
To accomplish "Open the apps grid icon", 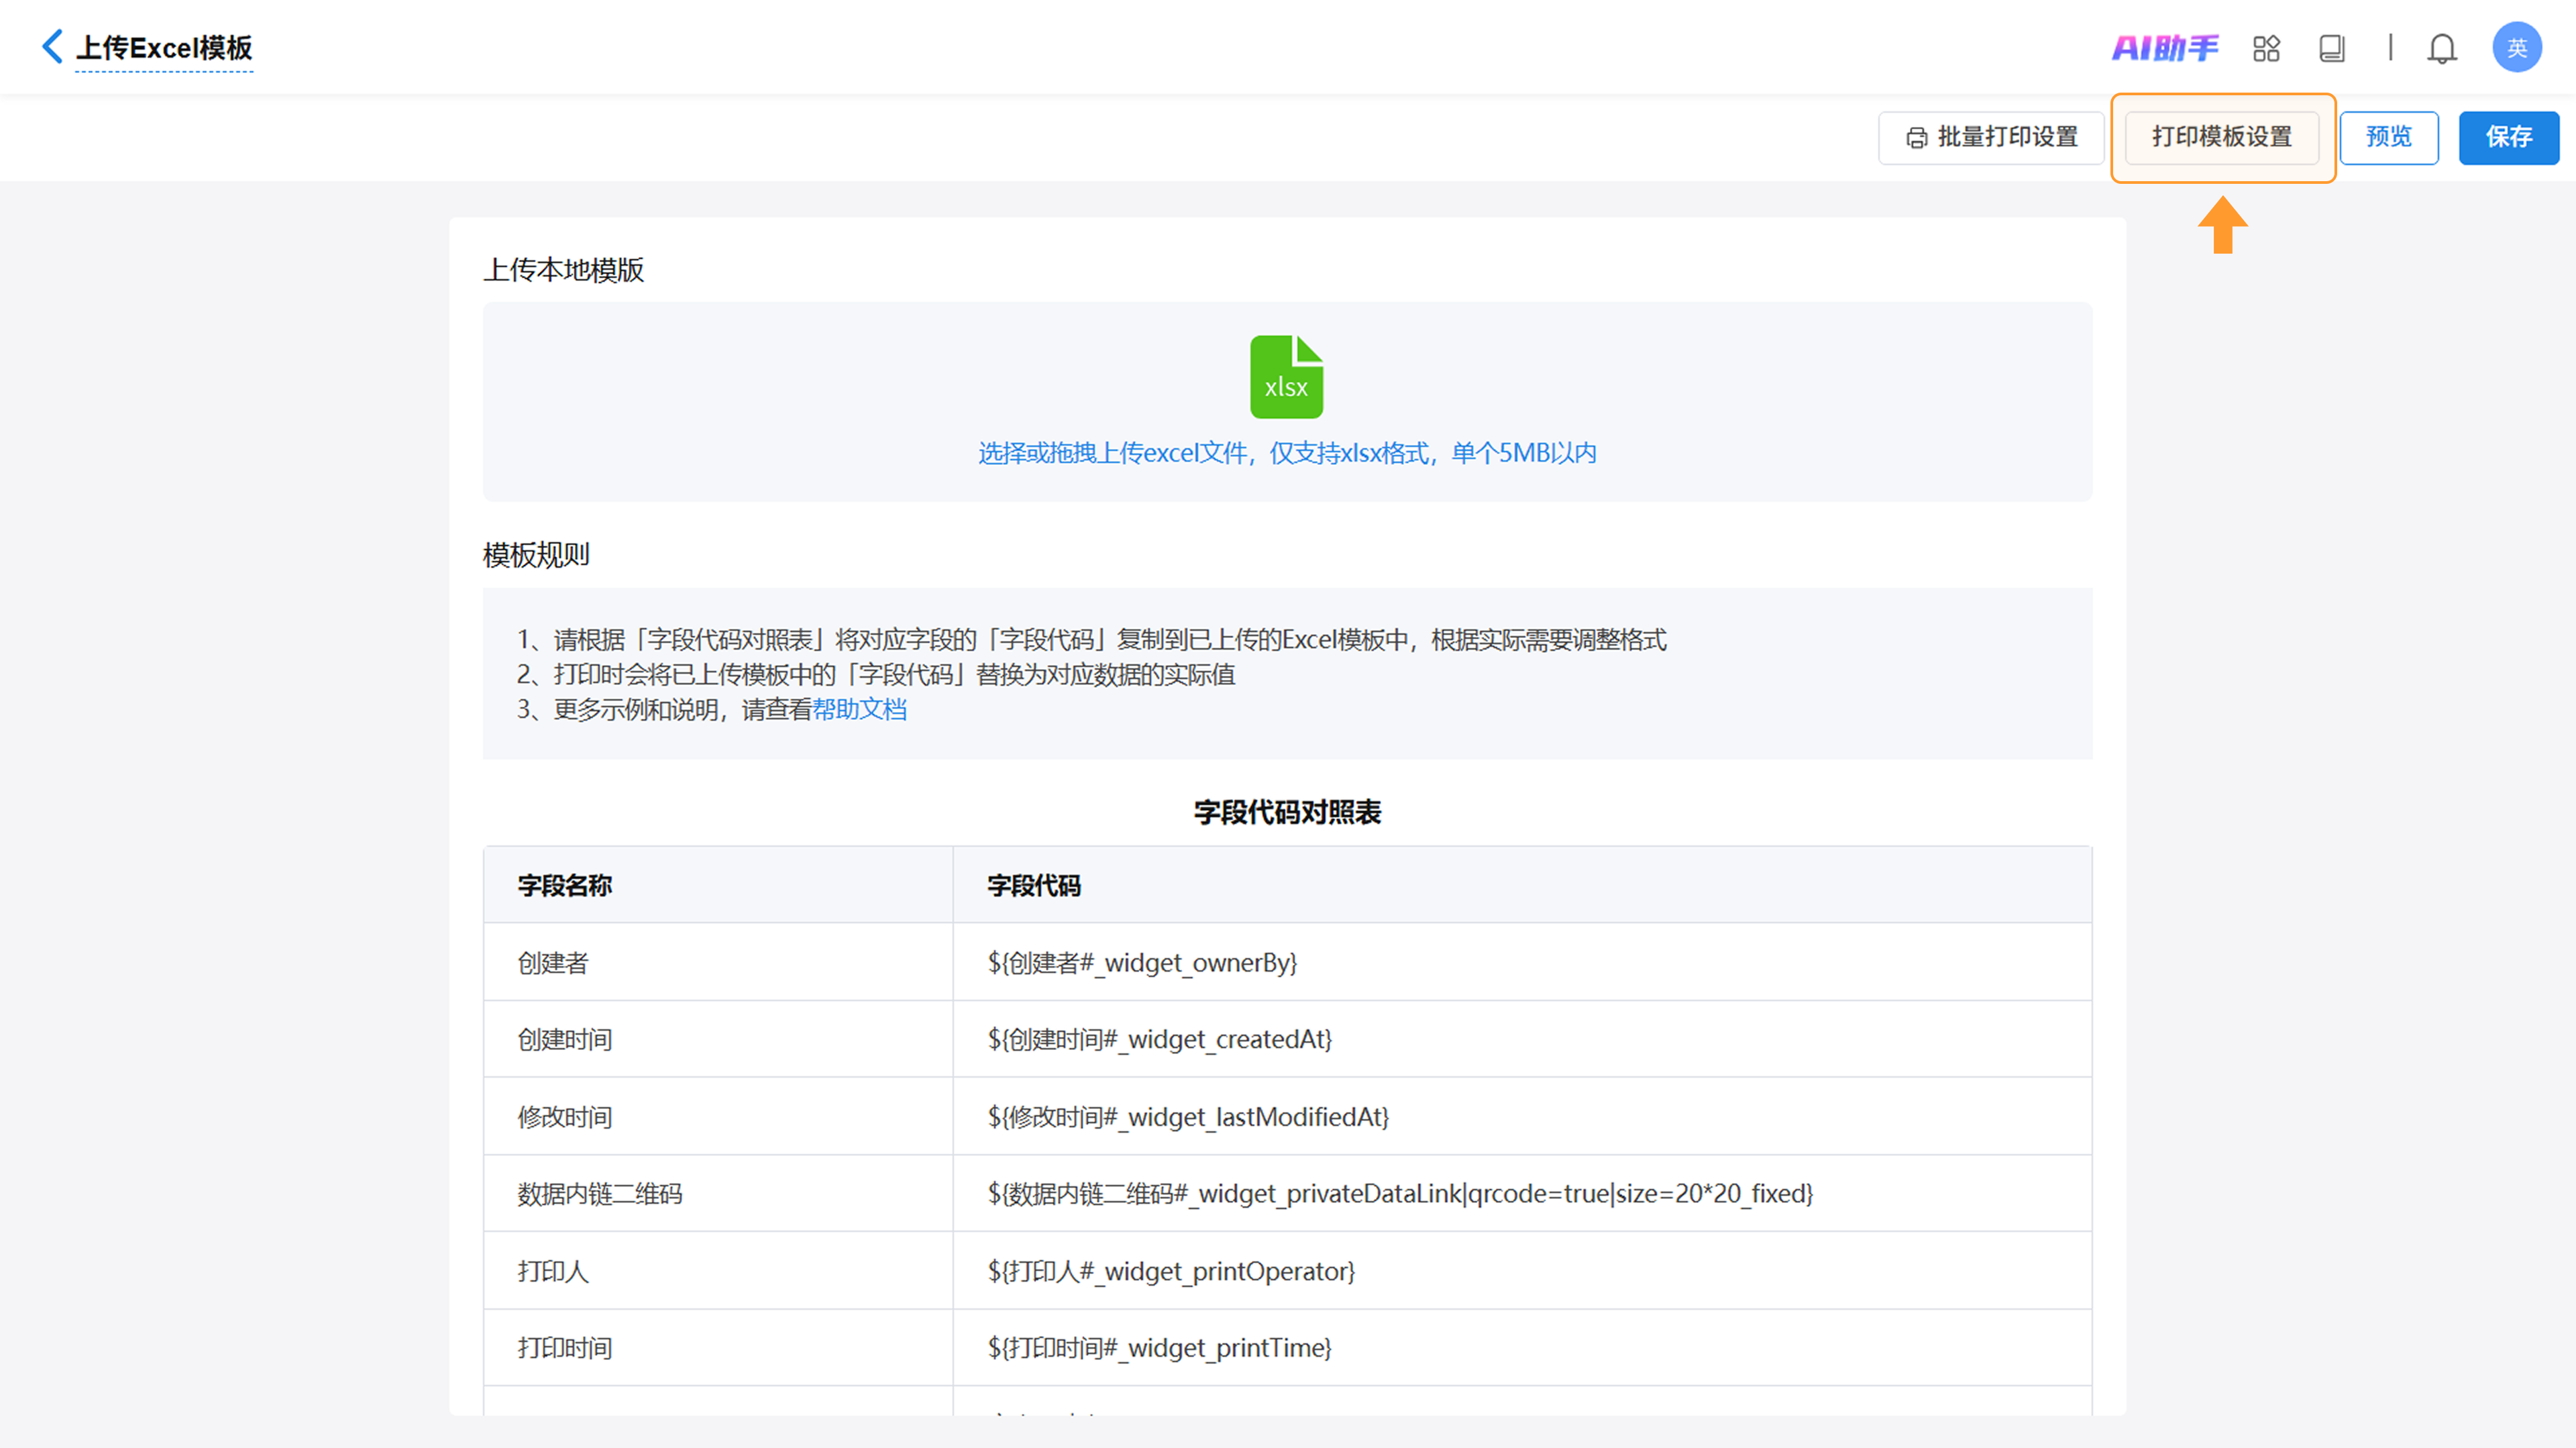I will [2266, 48].
